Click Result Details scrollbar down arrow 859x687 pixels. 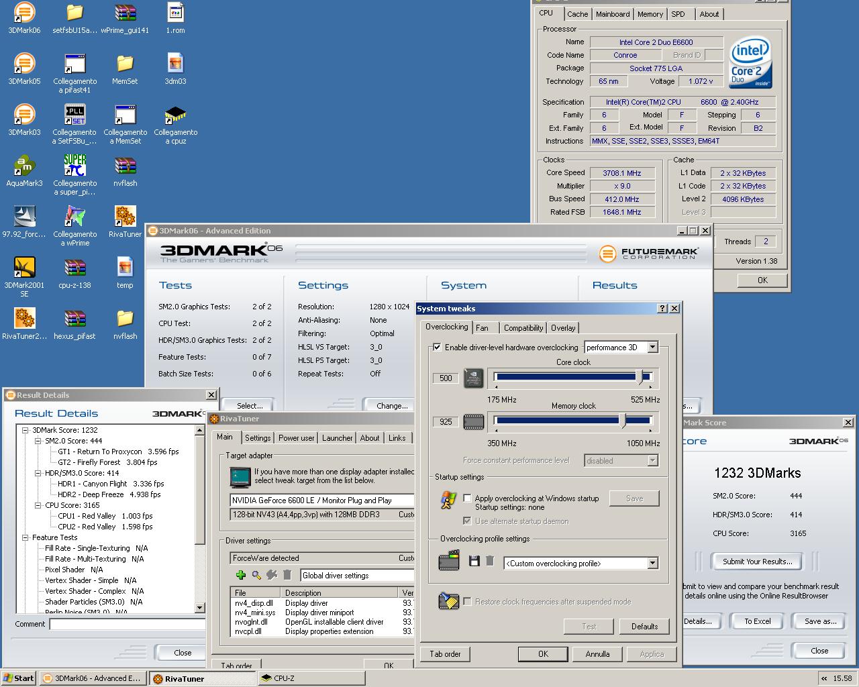pyautogui.click(x=199, y=608)
